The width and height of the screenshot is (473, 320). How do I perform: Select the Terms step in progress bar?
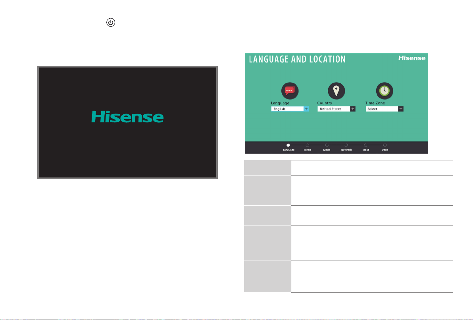[307, 147]
